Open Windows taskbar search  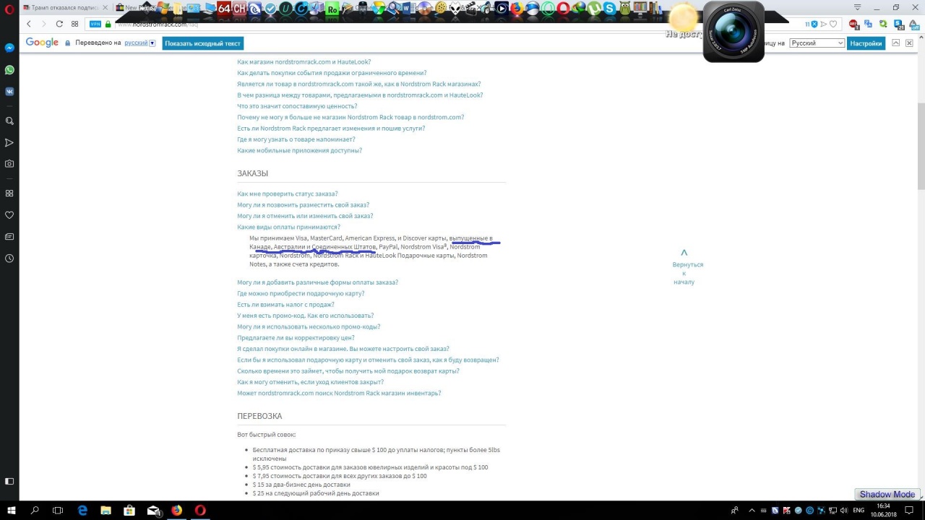pyautogui.click(x=35, y=510)
